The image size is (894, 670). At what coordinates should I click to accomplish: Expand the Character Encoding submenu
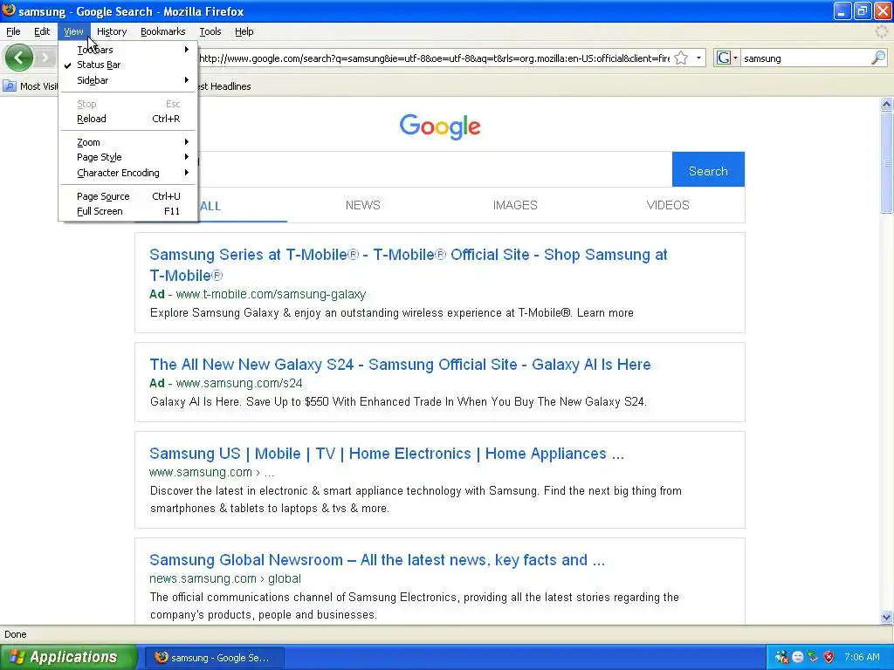click(127, 173)
